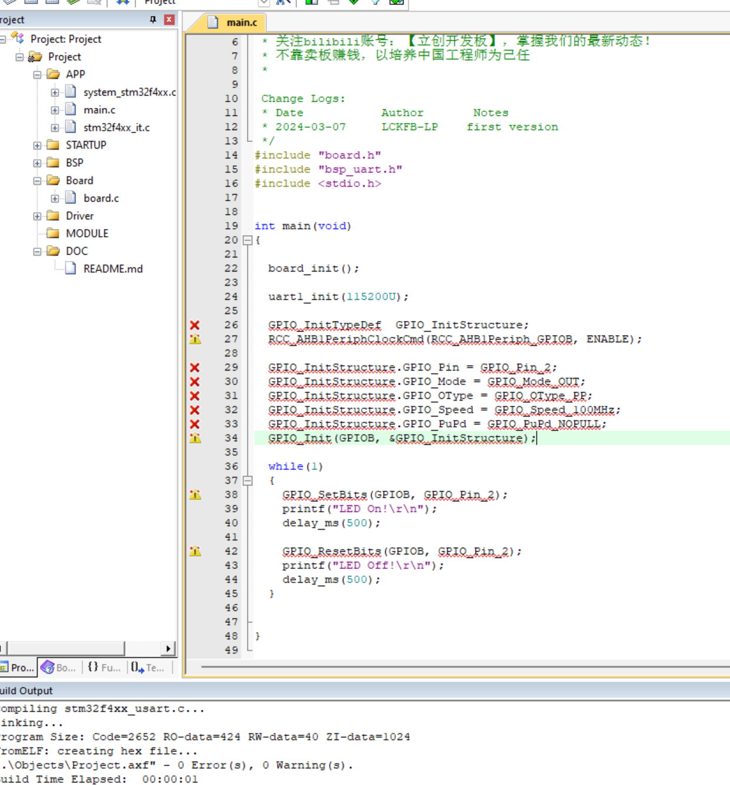Select board.c in the project tree
The height and width of the screenshot is (785, 730).
101,198
